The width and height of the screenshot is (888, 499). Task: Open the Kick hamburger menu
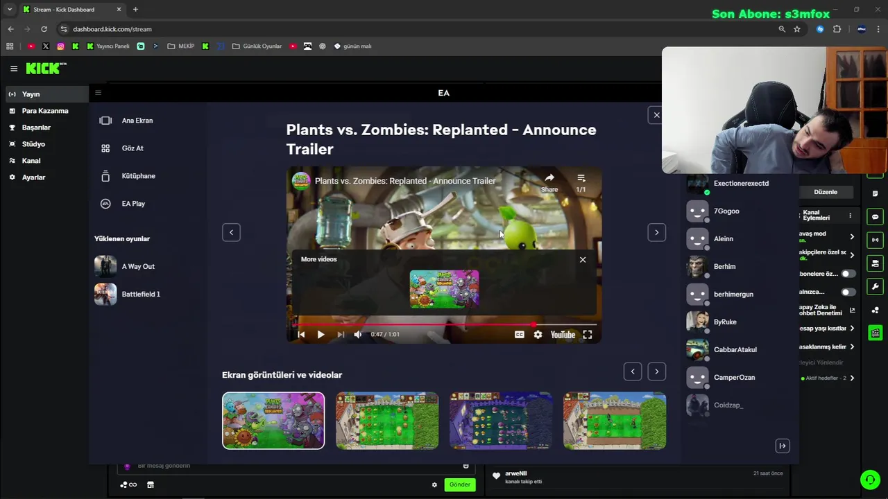point(14,69)
